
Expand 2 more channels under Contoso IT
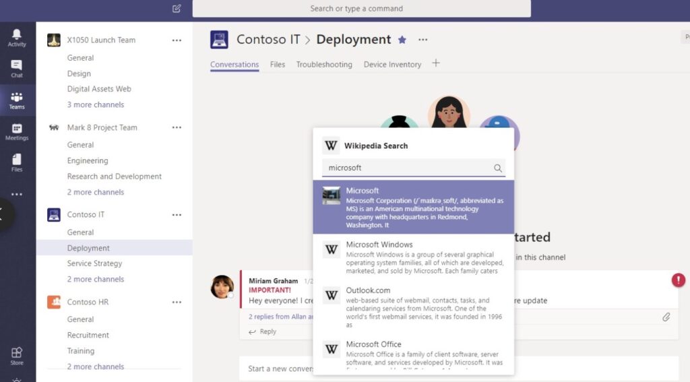[96, 279]
